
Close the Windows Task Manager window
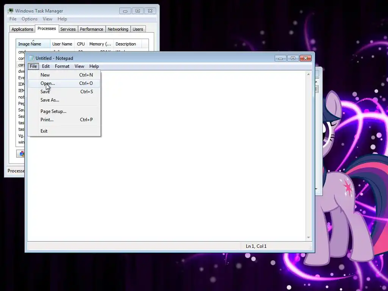150,11
